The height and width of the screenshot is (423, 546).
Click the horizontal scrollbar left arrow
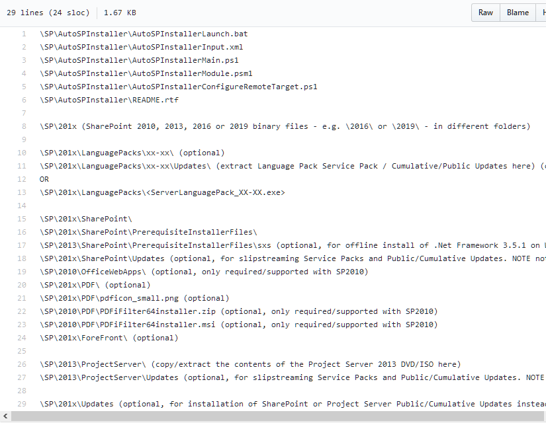(x=5, y=416)
